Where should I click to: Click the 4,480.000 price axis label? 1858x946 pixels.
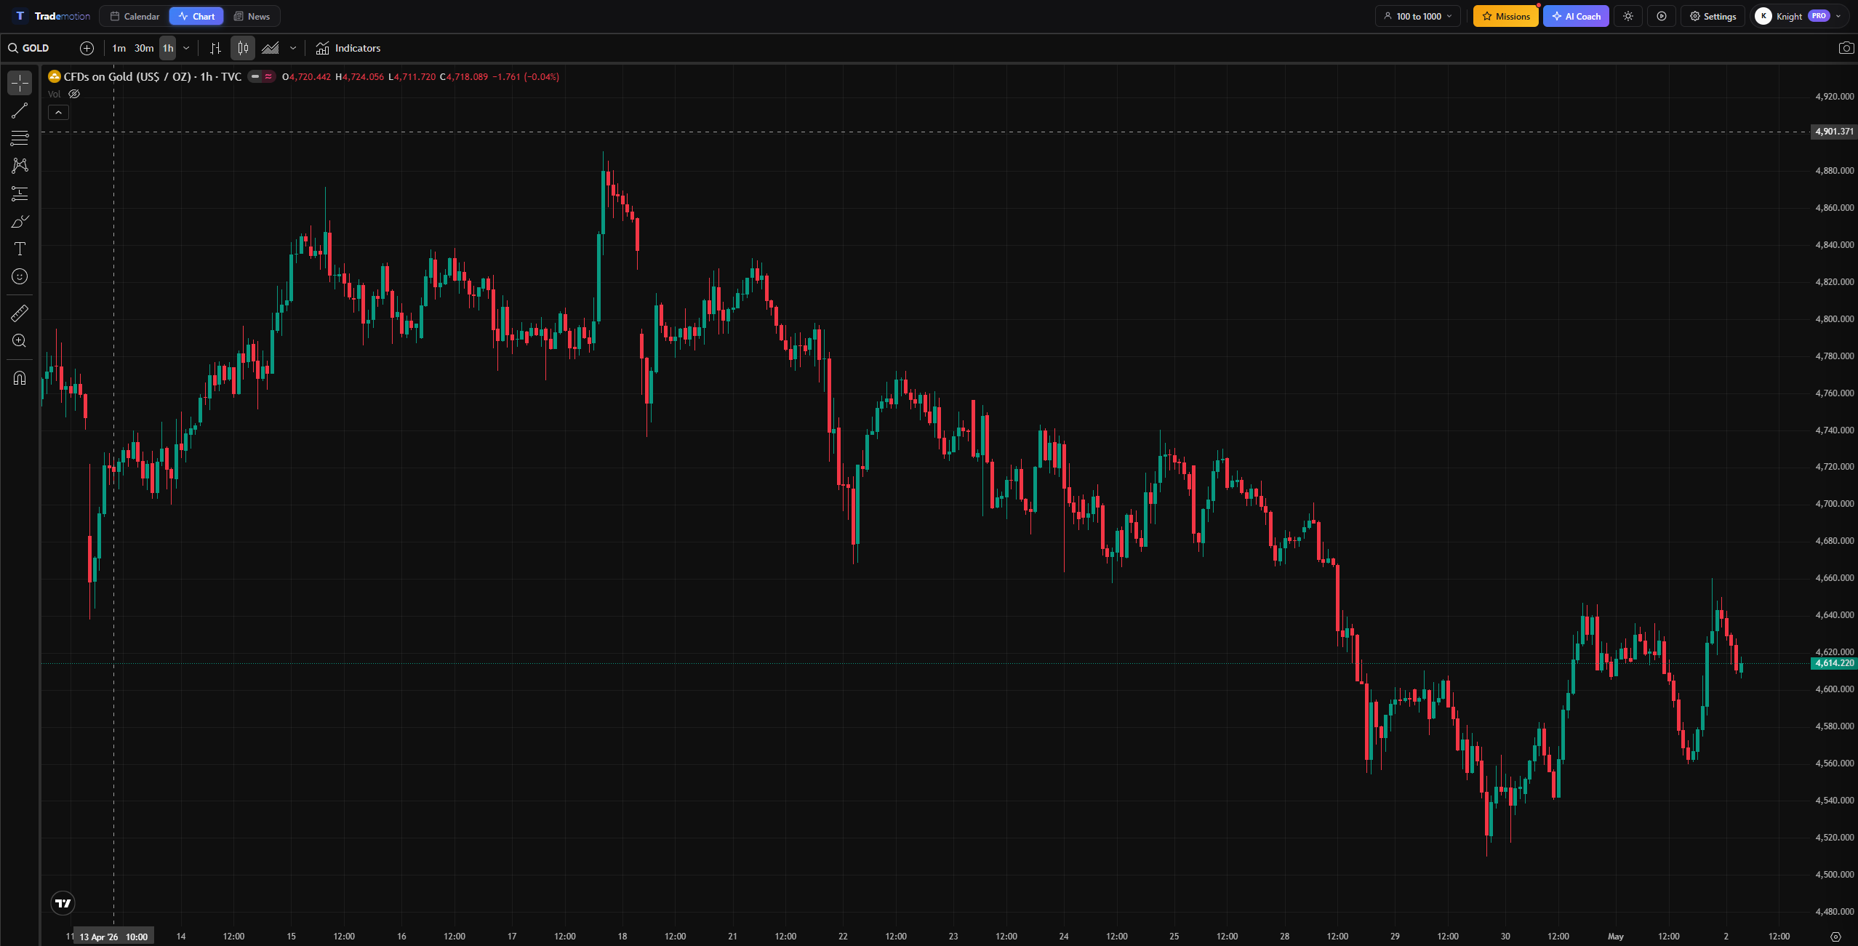(1834, 911)
